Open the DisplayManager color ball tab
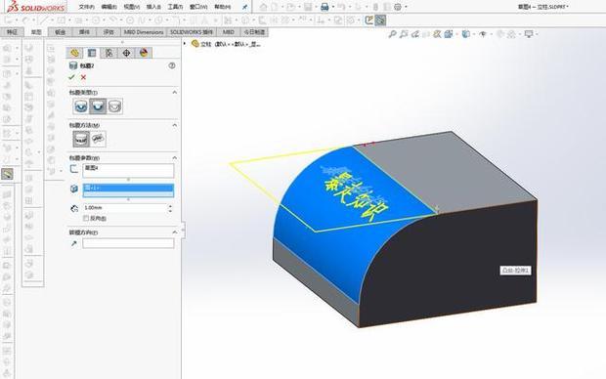 click(144, 53)
